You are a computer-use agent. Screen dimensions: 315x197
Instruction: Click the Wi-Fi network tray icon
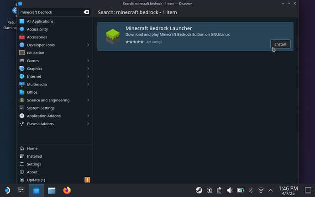pyautogui.click(x=261, y=190)
